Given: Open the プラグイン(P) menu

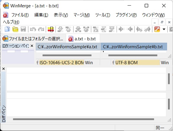Looking at the screenshot, I should click(x=126, y=15).
